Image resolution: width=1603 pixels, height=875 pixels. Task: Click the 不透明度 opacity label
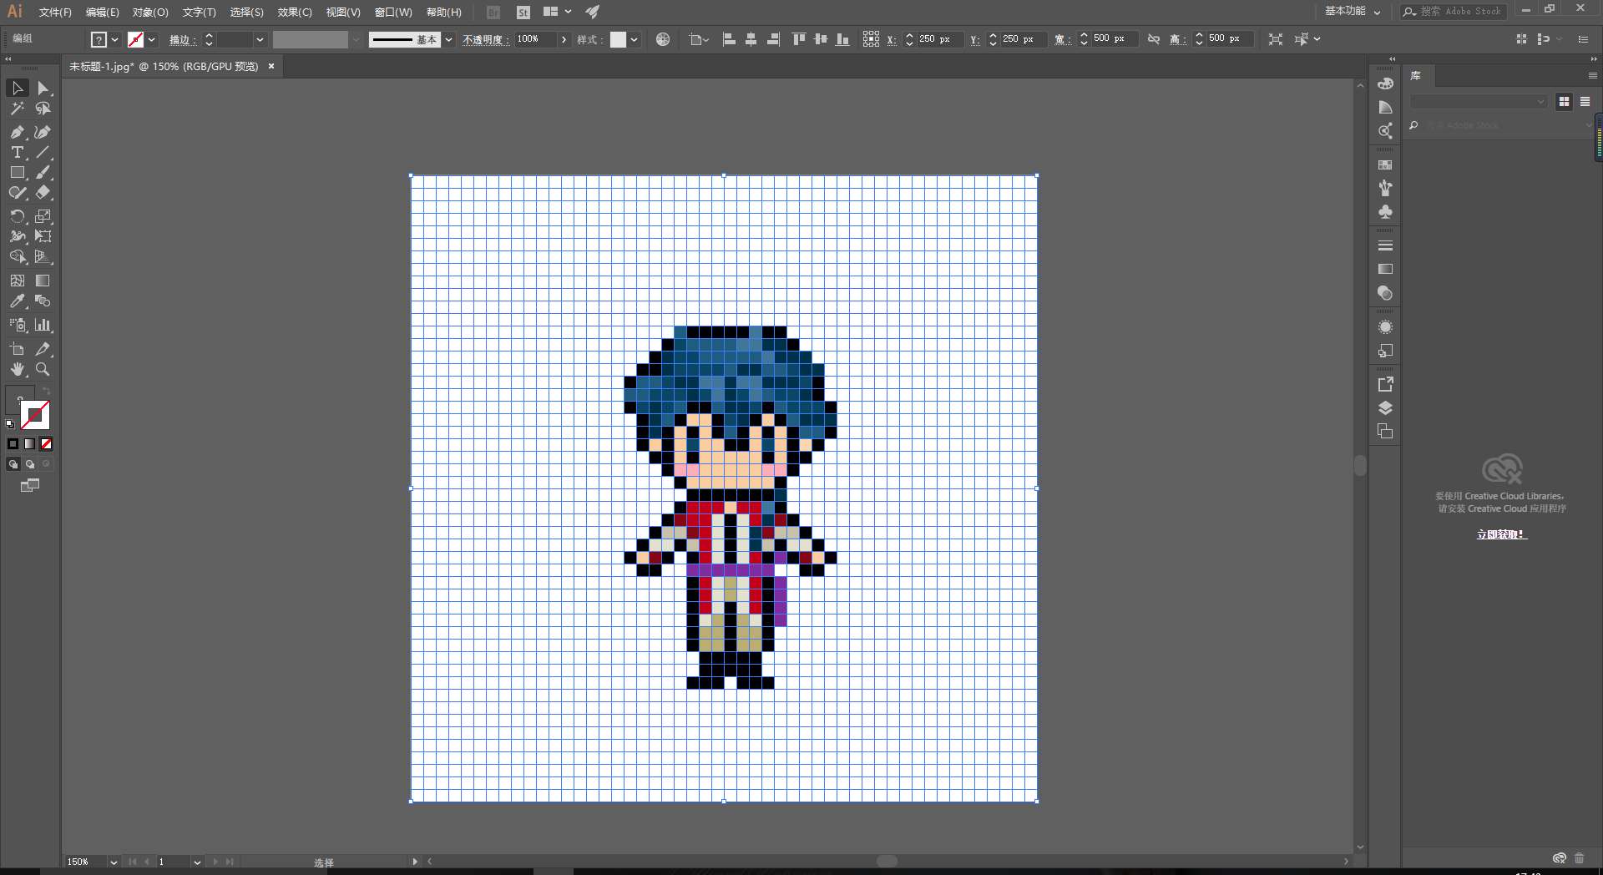[486, 40]
